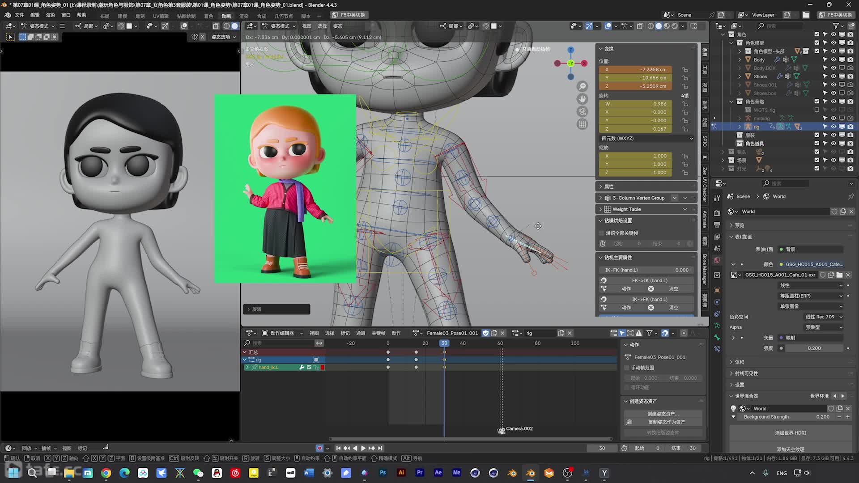
Task: Toggle hand_ik.L channel enable checkbox
Action: point(309,367)
